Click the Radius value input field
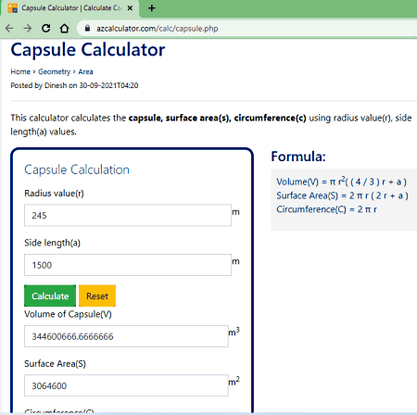417x415 pixels. [x=128, y=215]
